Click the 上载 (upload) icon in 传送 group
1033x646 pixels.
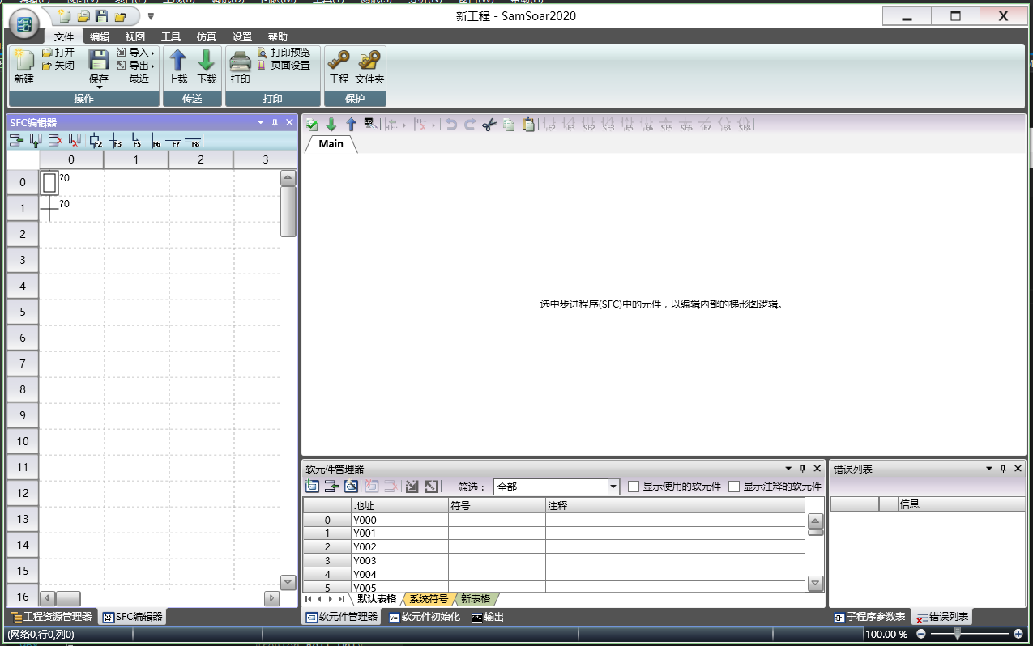pos(177,65)
